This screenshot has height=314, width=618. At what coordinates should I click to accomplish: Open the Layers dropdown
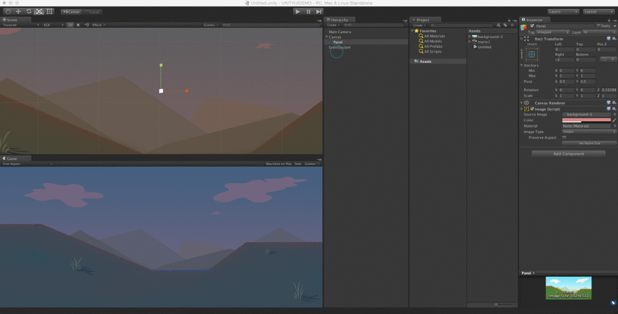[x=563, y=12]
